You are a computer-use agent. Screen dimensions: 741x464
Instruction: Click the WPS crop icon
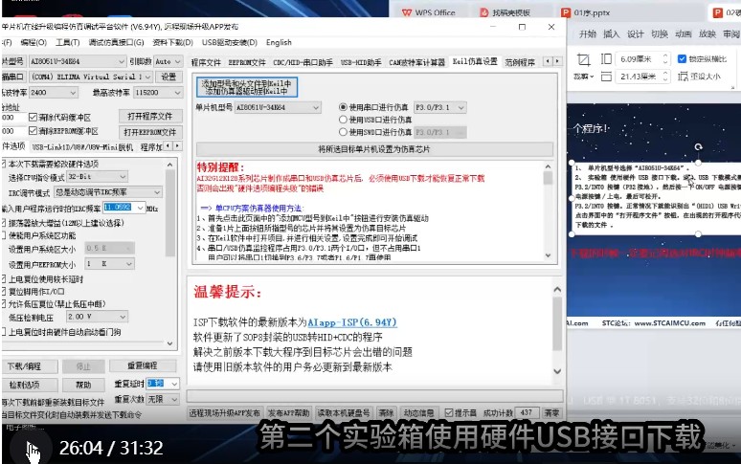pos(584,59)
